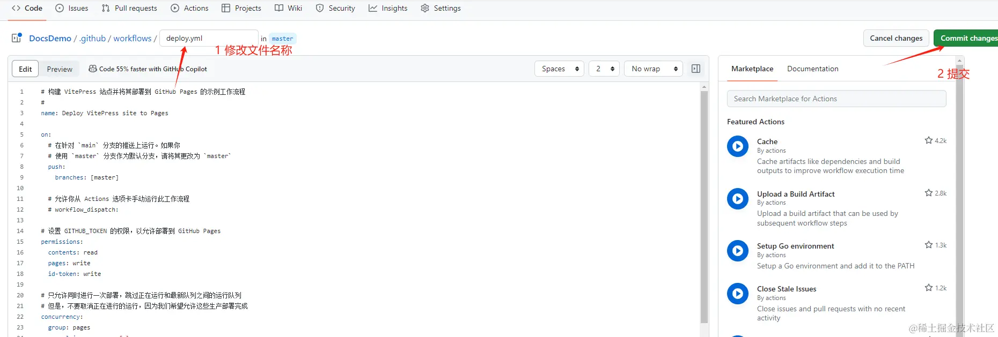
Task: Toggle the side panel collapse icon
Action: click(696, 69)
